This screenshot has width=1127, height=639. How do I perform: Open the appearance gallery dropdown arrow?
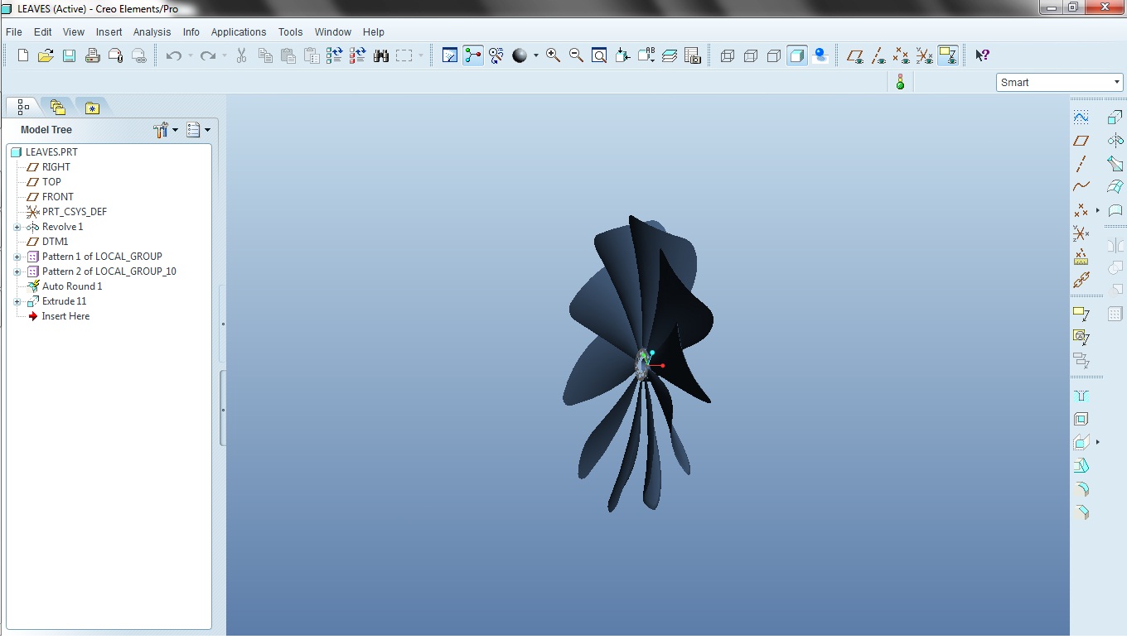535,55
